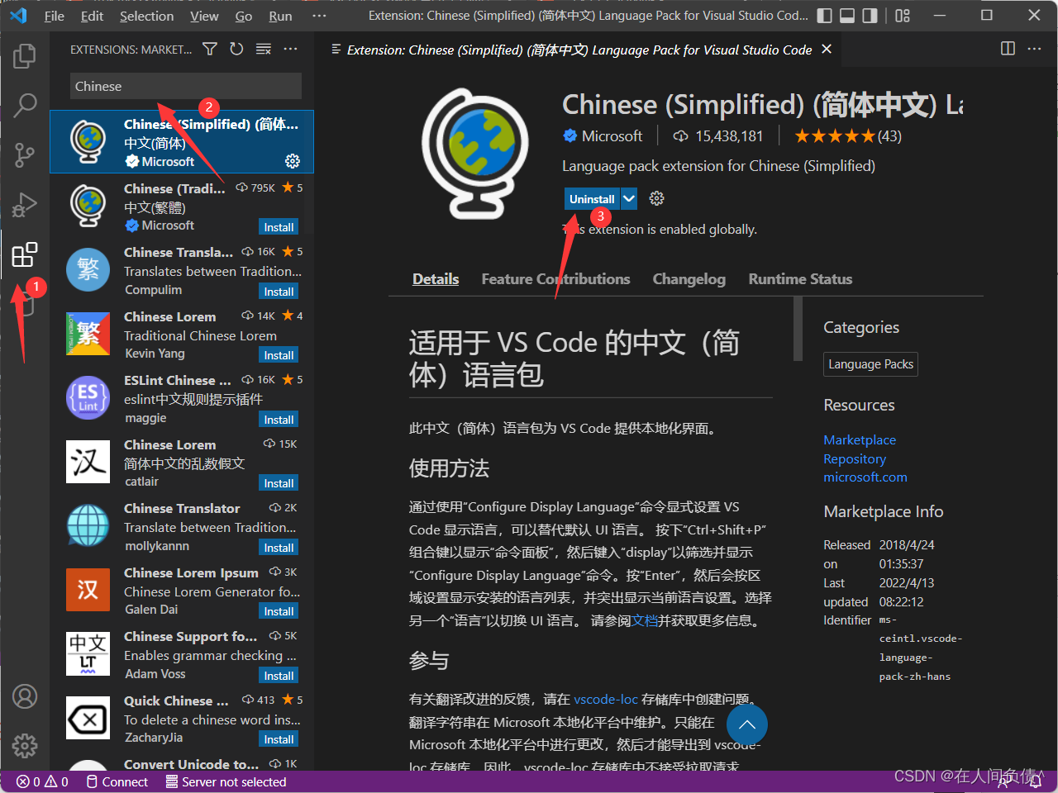
Task: Expand the Uninstall dropdown arrow
Action: (x=629, y=198)
